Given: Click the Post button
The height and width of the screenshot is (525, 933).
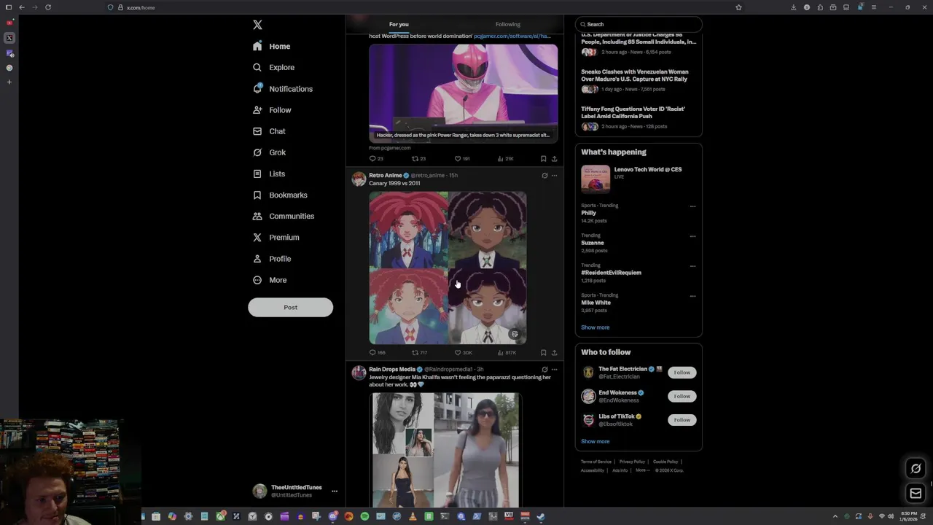Looking at the screenshot, I should tap(290, 307).
